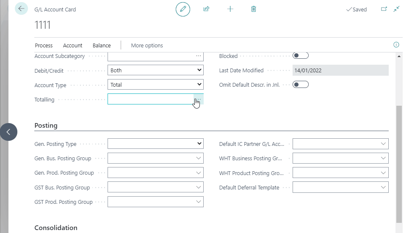Screen dimensions: 412x233
Task: Open the Account Type dropdown
Action: (155, 85)
